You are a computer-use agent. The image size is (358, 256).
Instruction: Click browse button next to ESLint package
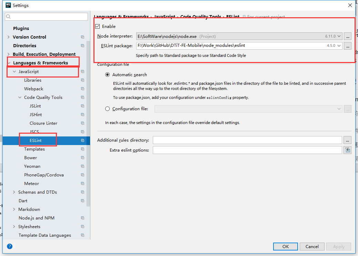[x=347, y=45]
